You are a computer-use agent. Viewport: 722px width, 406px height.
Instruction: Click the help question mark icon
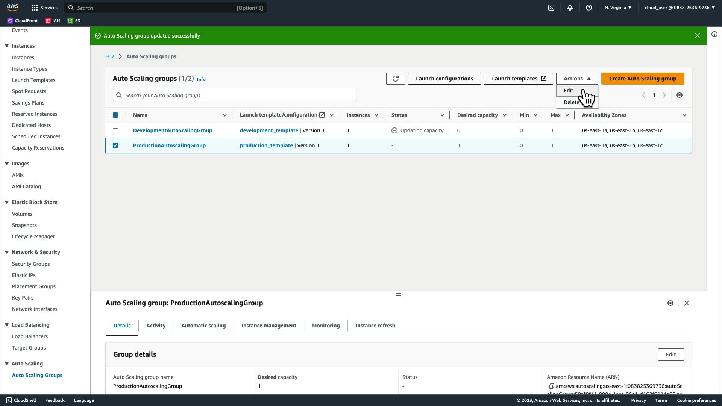[589, 8]
